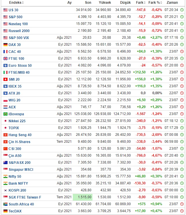This screenshot has width=186, height=215.
Task: Open the Euro Stoxx 50 link
Action: [20, 65]
